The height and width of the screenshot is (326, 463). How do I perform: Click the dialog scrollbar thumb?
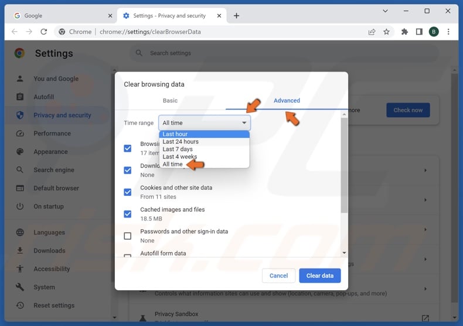(344, 165)
